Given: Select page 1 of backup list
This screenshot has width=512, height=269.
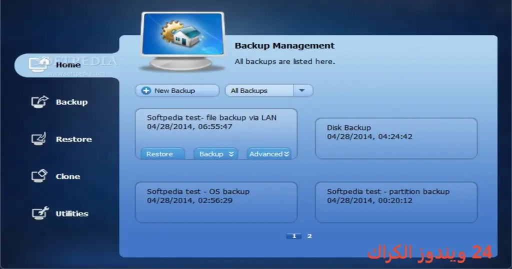Looking at the screenshot, I should point(294,235).
